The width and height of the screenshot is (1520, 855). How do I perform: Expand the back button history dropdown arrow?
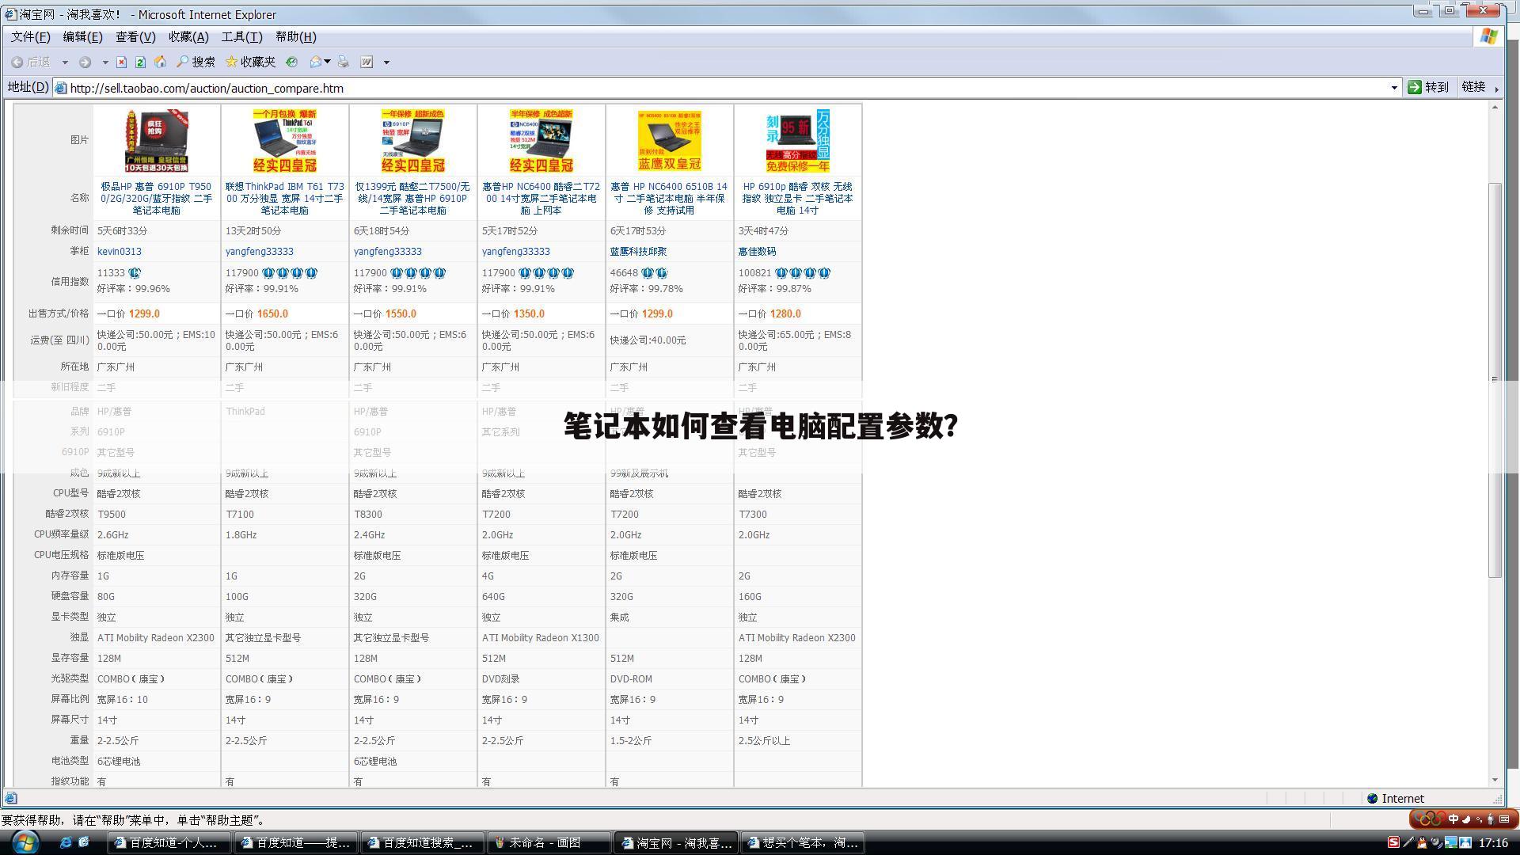65,62
